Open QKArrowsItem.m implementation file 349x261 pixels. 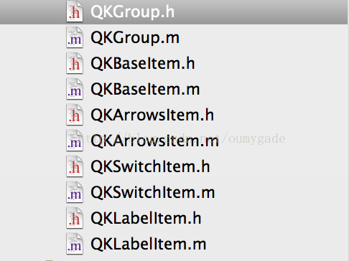(x=155, y=141)
